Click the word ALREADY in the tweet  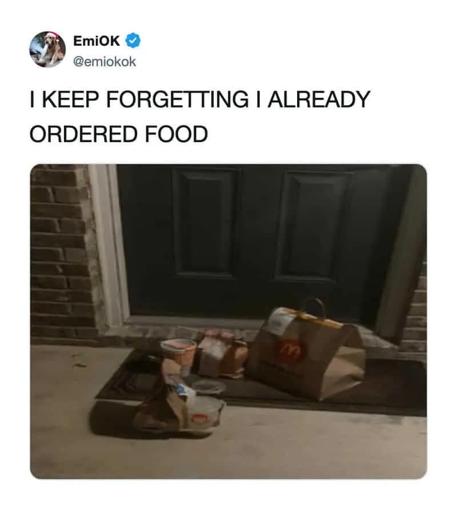point(319,99)
